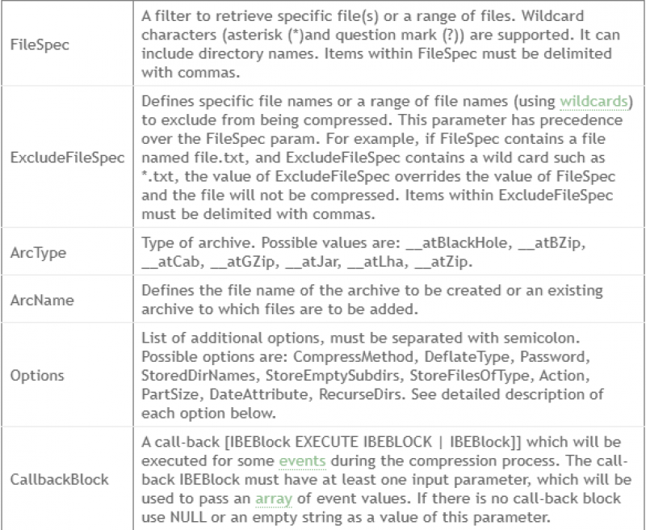Click the DateAttribute option text
646x530 pixels.
tap(258, 395)
